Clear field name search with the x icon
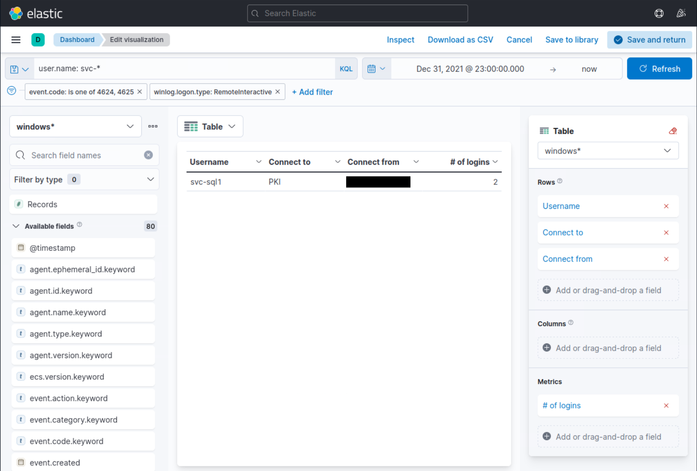Screen dimensions: 697x471 pos(148,155)
